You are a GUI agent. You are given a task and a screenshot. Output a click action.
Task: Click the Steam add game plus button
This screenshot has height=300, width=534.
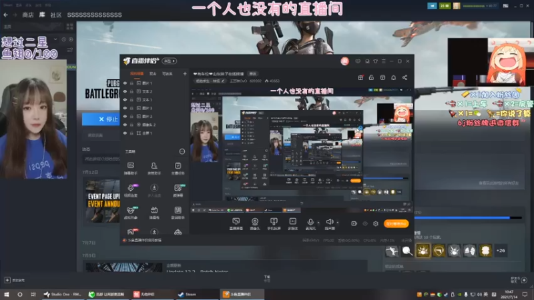(7, 280)
